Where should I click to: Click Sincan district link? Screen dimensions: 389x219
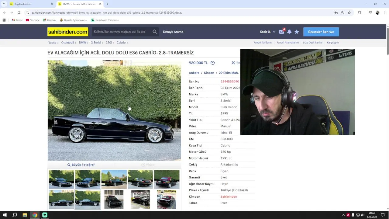click(x=209, y=73)
